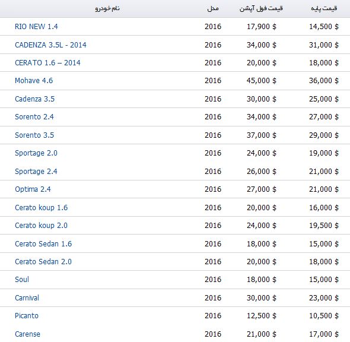Open the Cerato koup 1.6 link
This screenshot has width=350, height=342.
[42, 208]
